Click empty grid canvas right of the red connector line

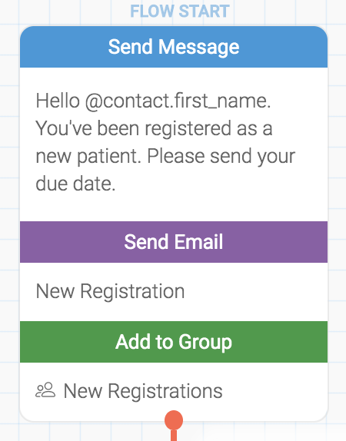[254, 433]
